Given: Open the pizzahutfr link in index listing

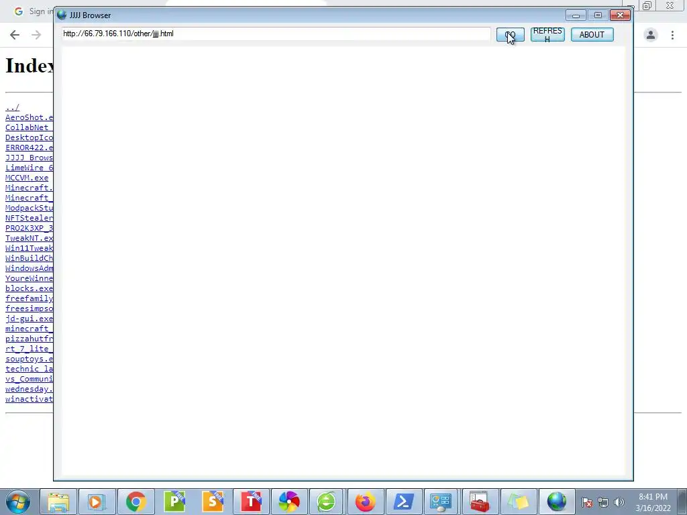Looking at the screenshot, I should coord(29,339).
